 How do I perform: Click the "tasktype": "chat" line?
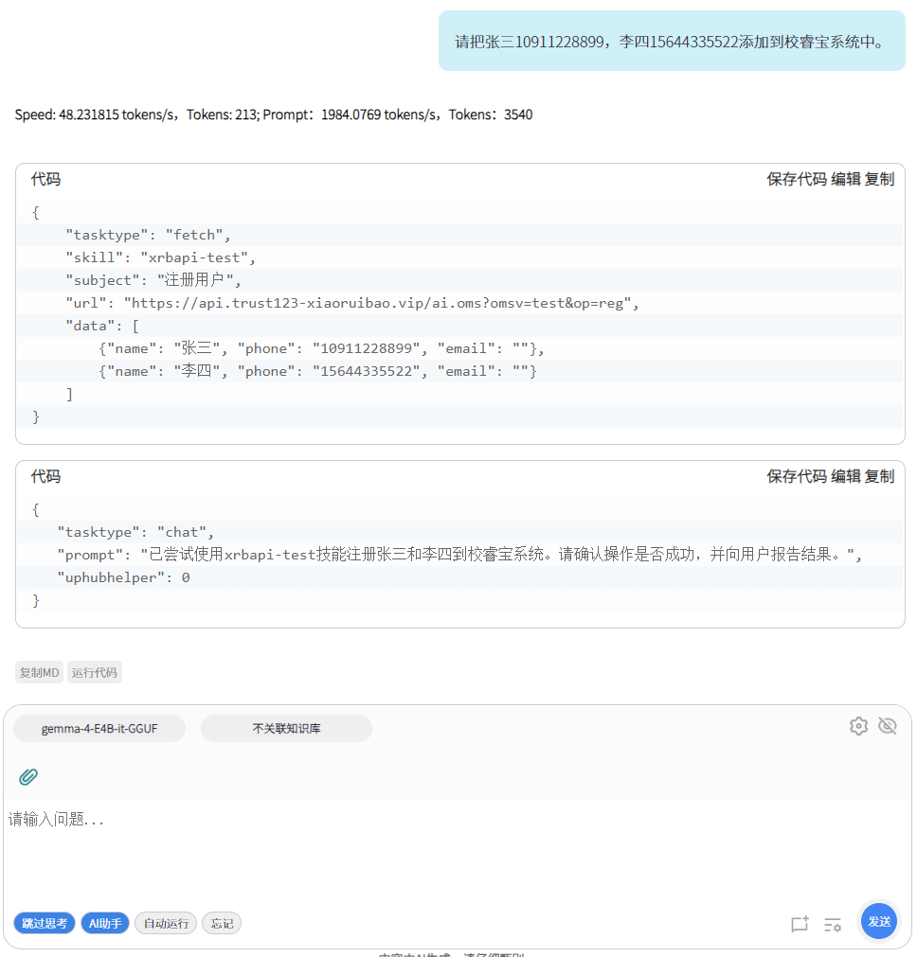[x=459, y=532]
